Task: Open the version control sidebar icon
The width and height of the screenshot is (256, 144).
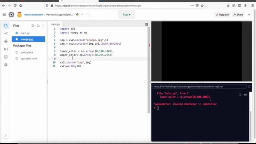Action: pyautogui.click(x=6, y=34)
